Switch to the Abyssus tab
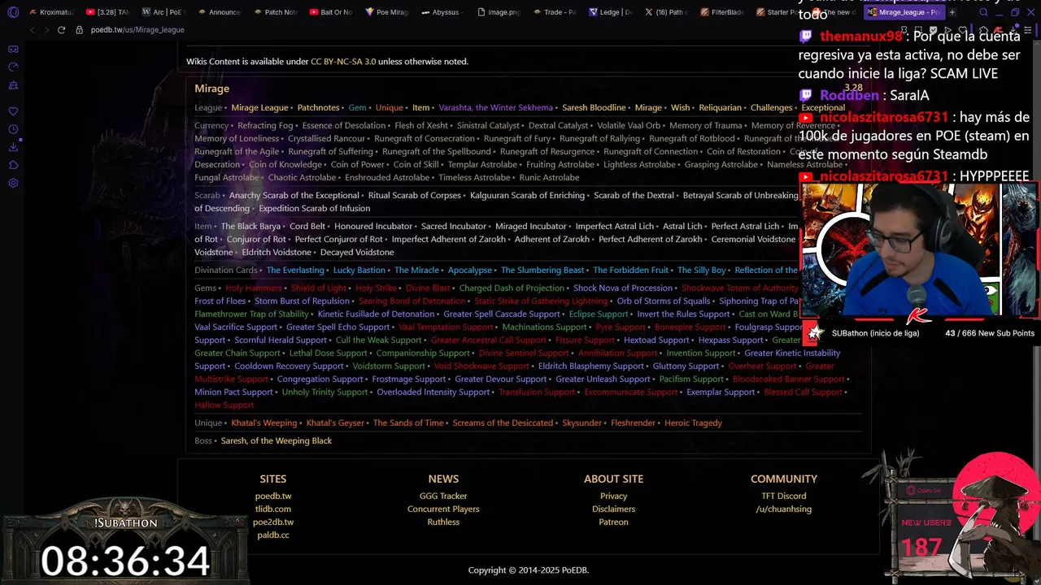 point(444,12)
